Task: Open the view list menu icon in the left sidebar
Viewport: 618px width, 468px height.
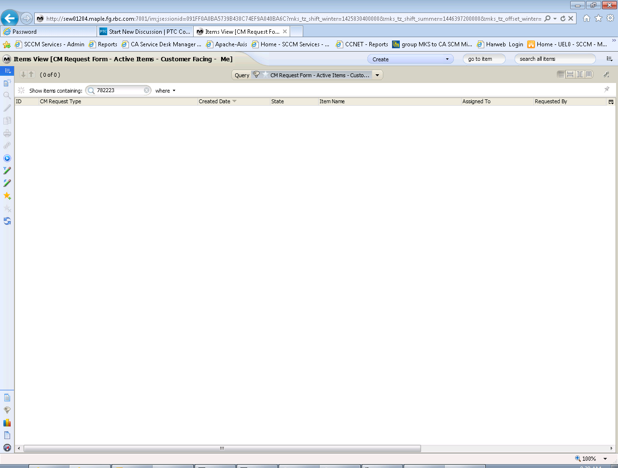Action: pos(7,70)
